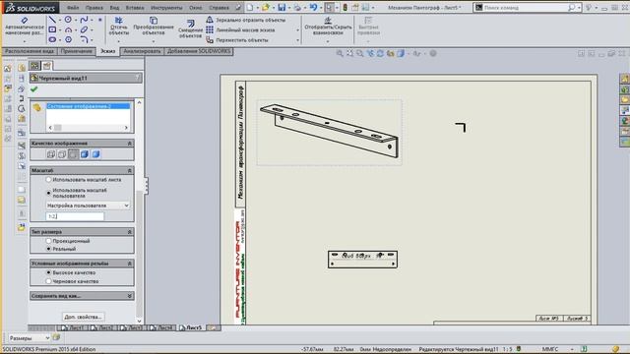The height and width of the screenshot is (354, 630).
Task: Click the scale value input field 1:2
Action: coord(75,216)
